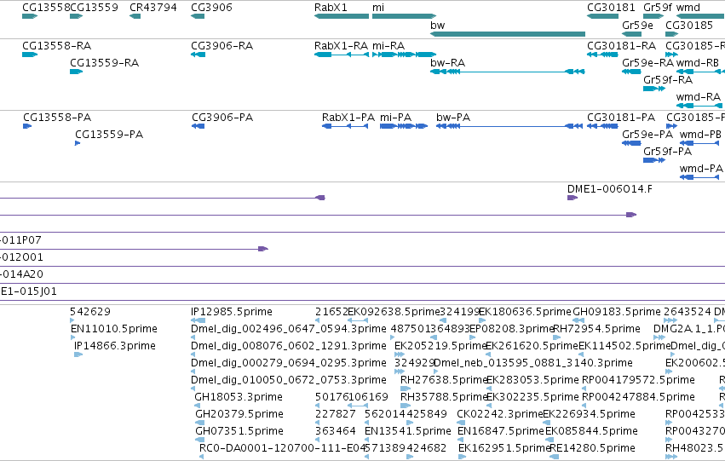This screenshot has width=725, height=461.
Task: Select the GH18053.3prime EST label
Action: click(239, 398)
